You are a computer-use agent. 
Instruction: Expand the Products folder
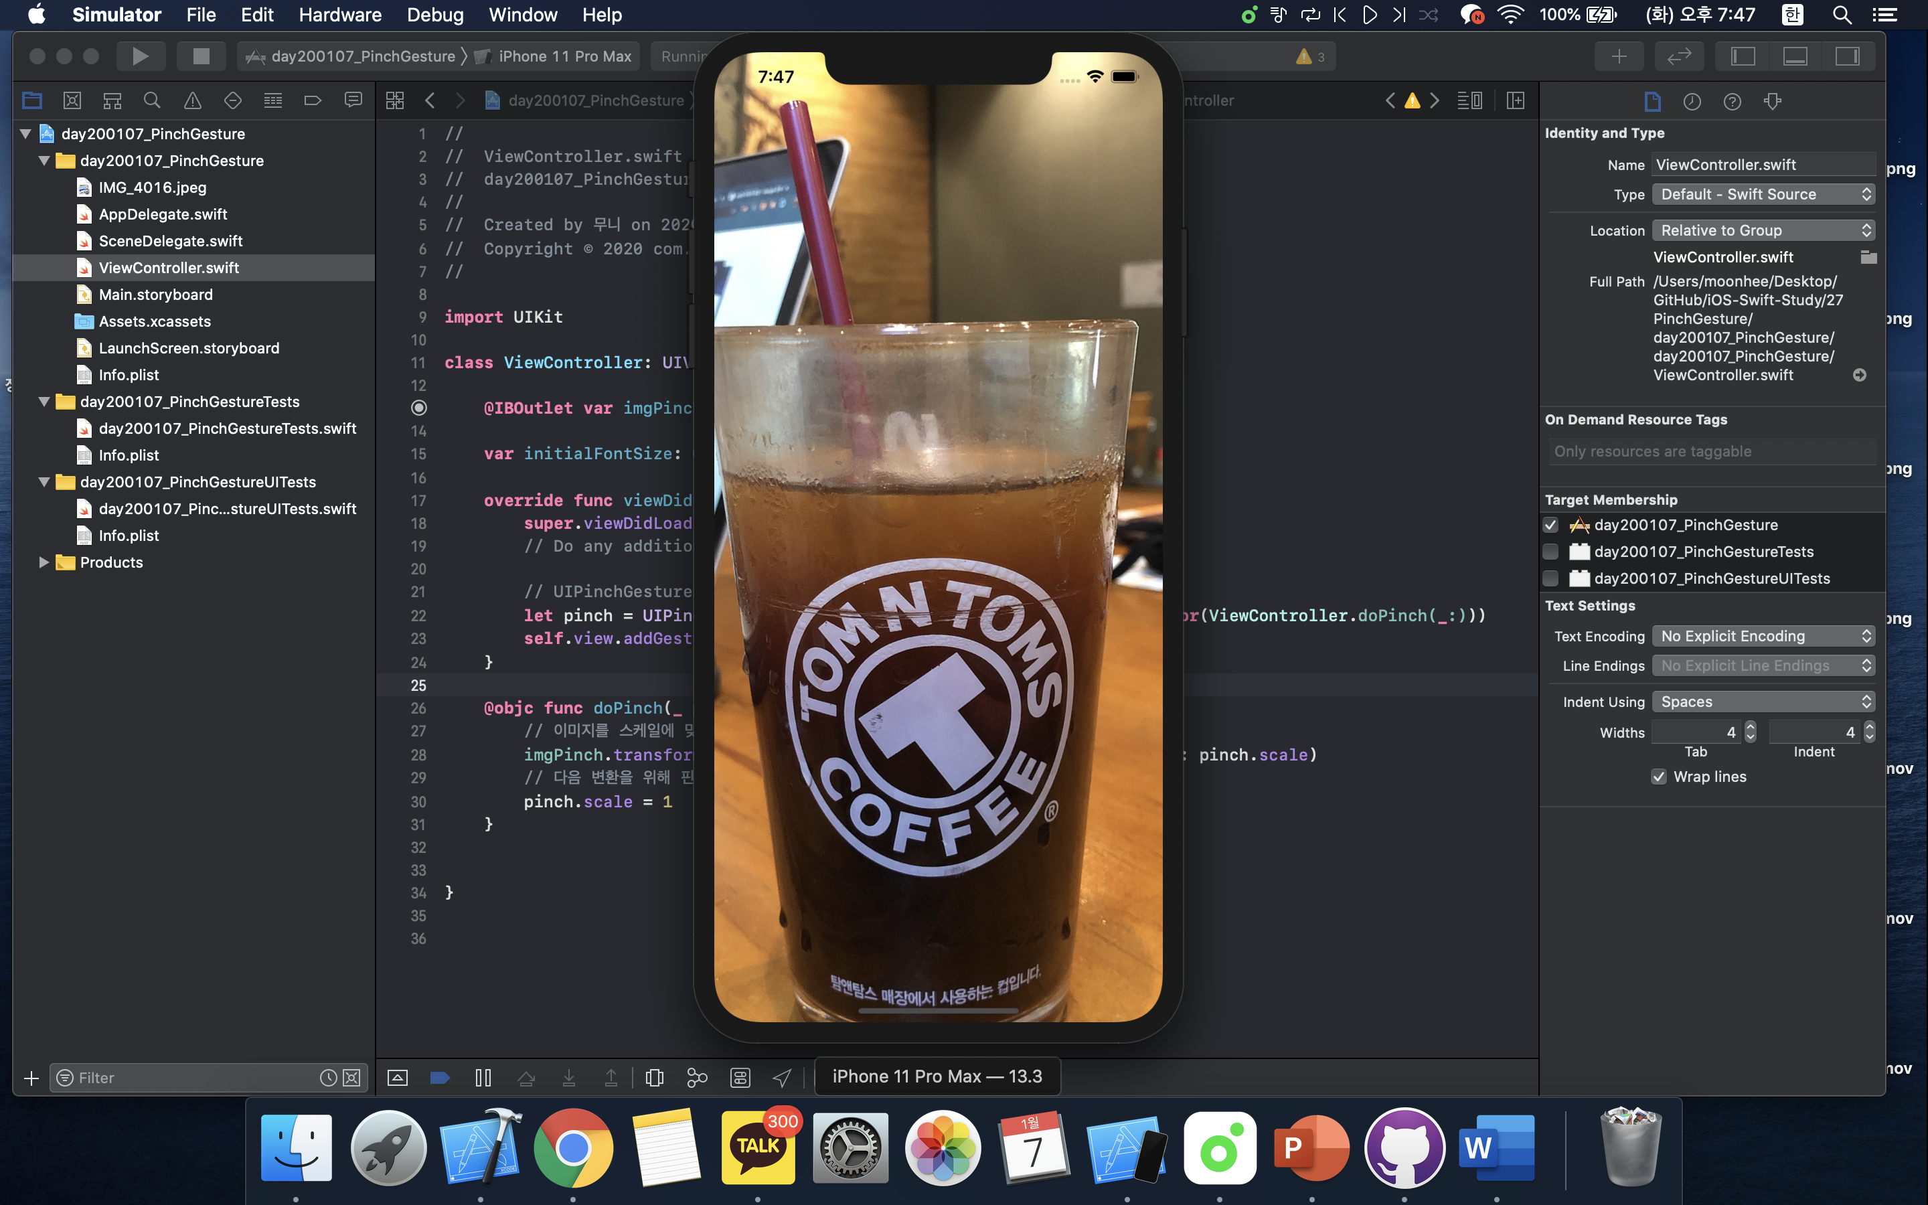point(44,562)
